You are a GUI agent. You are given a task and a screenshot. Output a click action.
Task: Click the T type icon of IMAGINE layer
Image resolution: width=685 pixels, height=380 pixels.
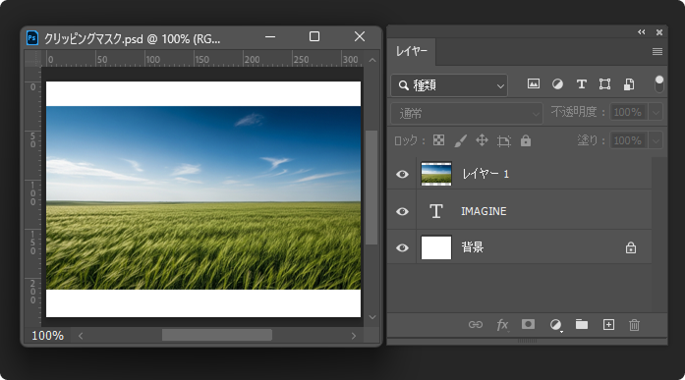tap(436, 211)
